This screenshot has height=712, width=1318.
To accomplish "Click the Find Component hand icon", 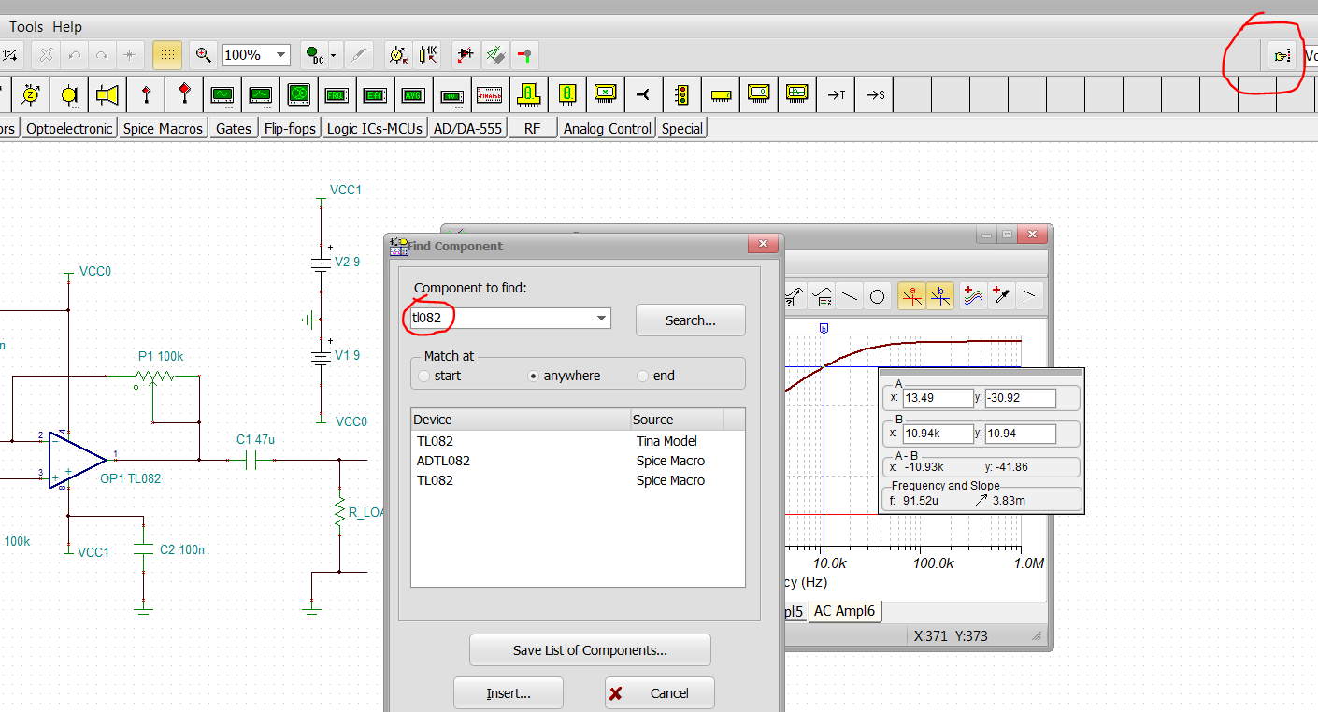I will pos(1282,56).
